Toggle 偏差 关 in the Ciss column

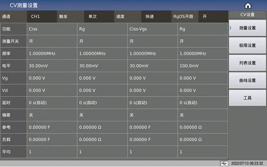pyautogui.click(x=52, y=115)
